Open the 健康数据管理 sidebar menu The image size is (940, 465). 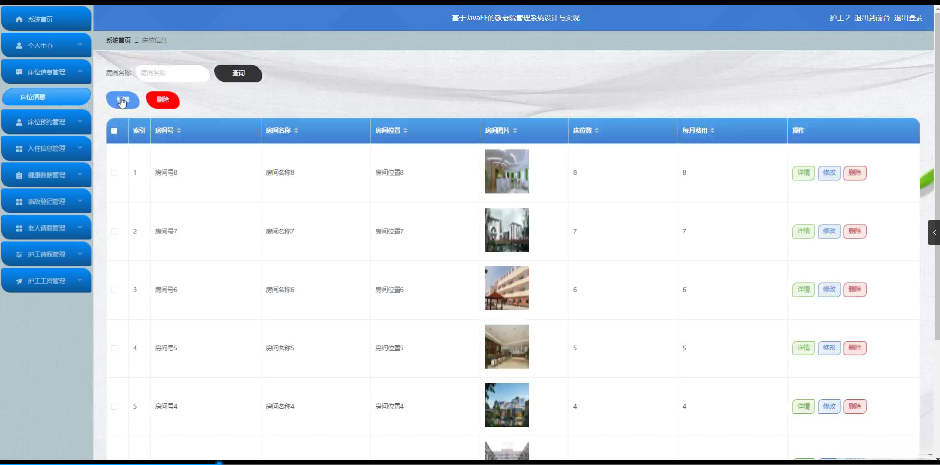(x=47, y=175)
